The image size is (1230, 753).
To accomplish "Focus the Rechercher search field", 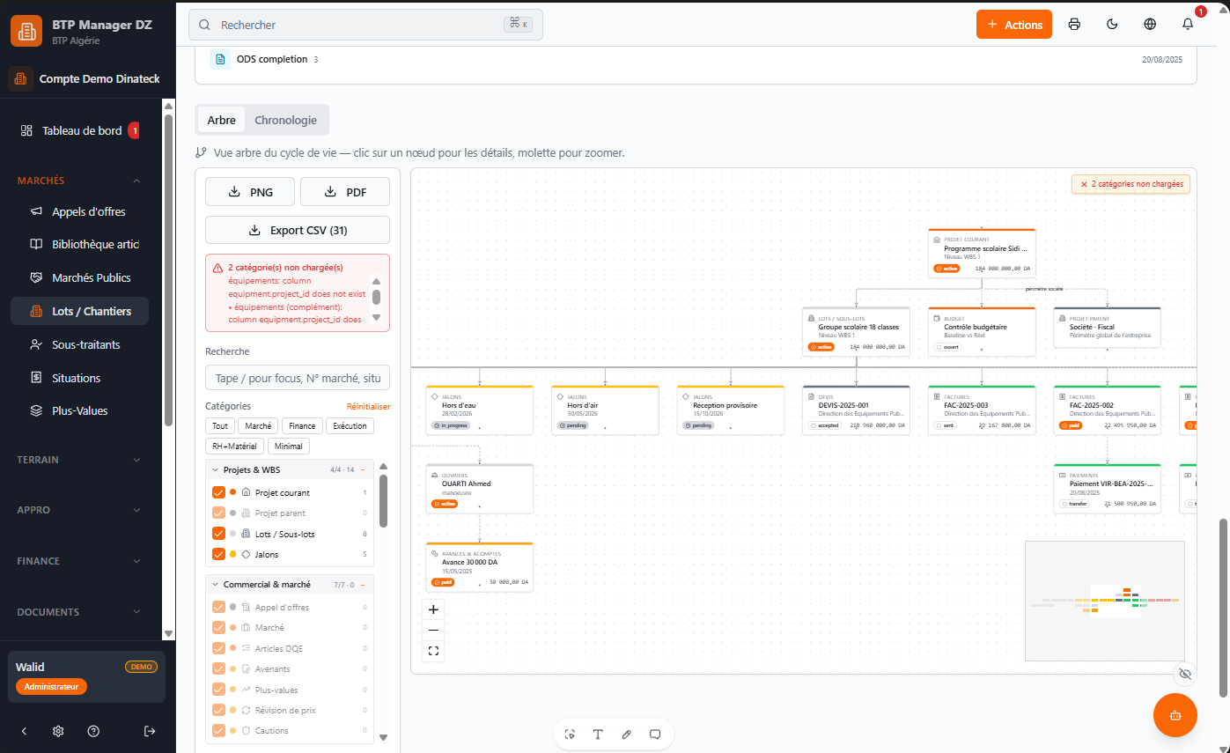I will (365, 25).
